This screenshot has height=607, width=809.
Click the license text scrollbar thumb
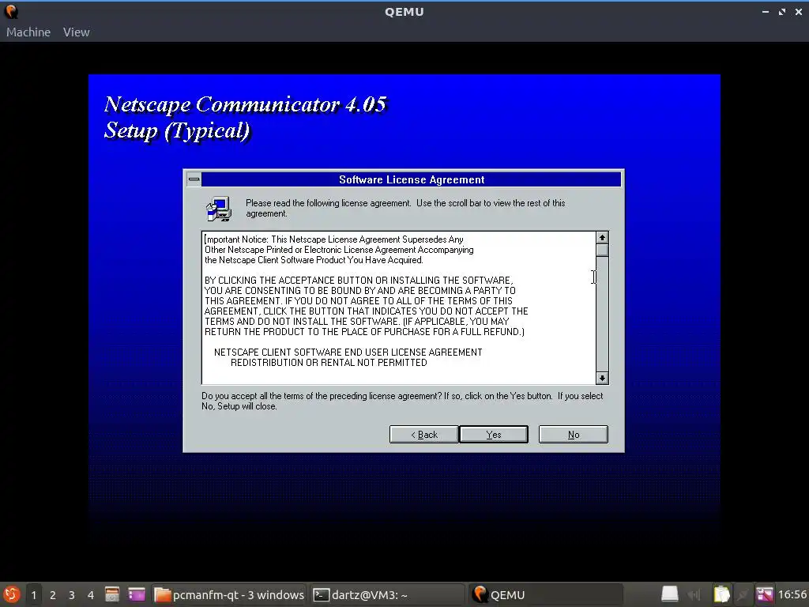(602, 251)
